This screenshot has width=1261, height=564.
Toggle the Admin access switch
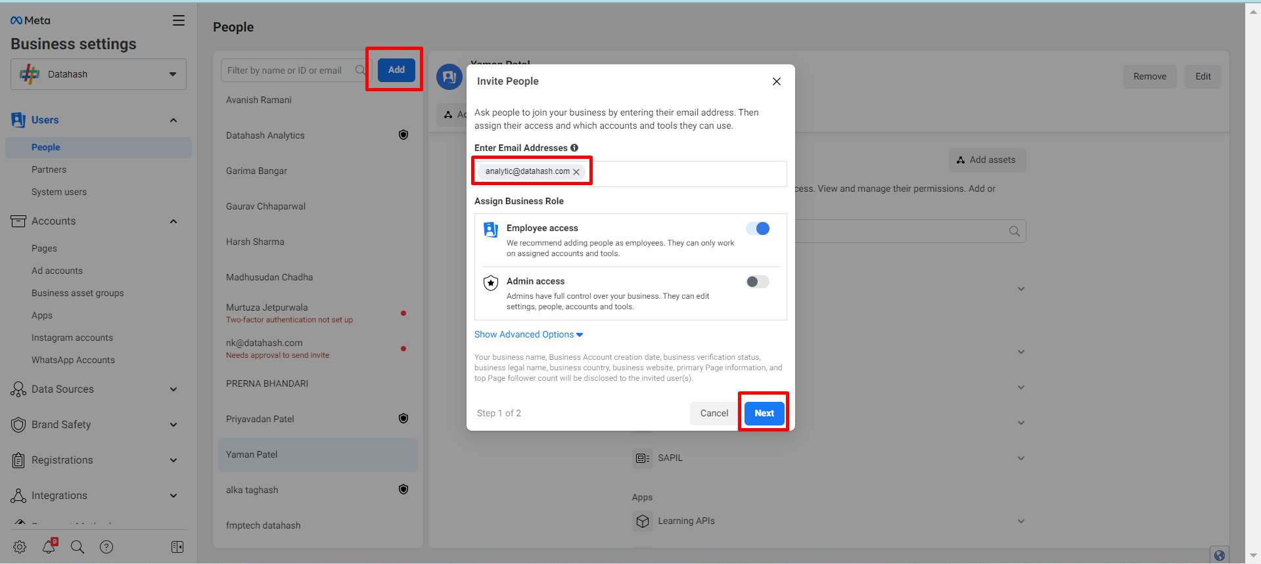click(758, 282)
